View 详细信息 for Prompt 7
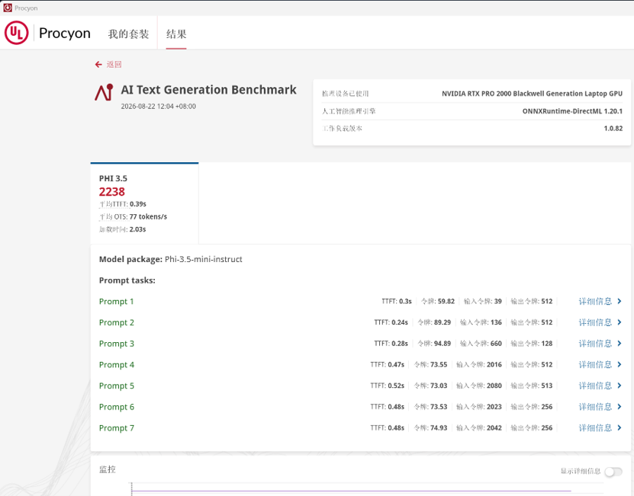 [x=595, y=427]
